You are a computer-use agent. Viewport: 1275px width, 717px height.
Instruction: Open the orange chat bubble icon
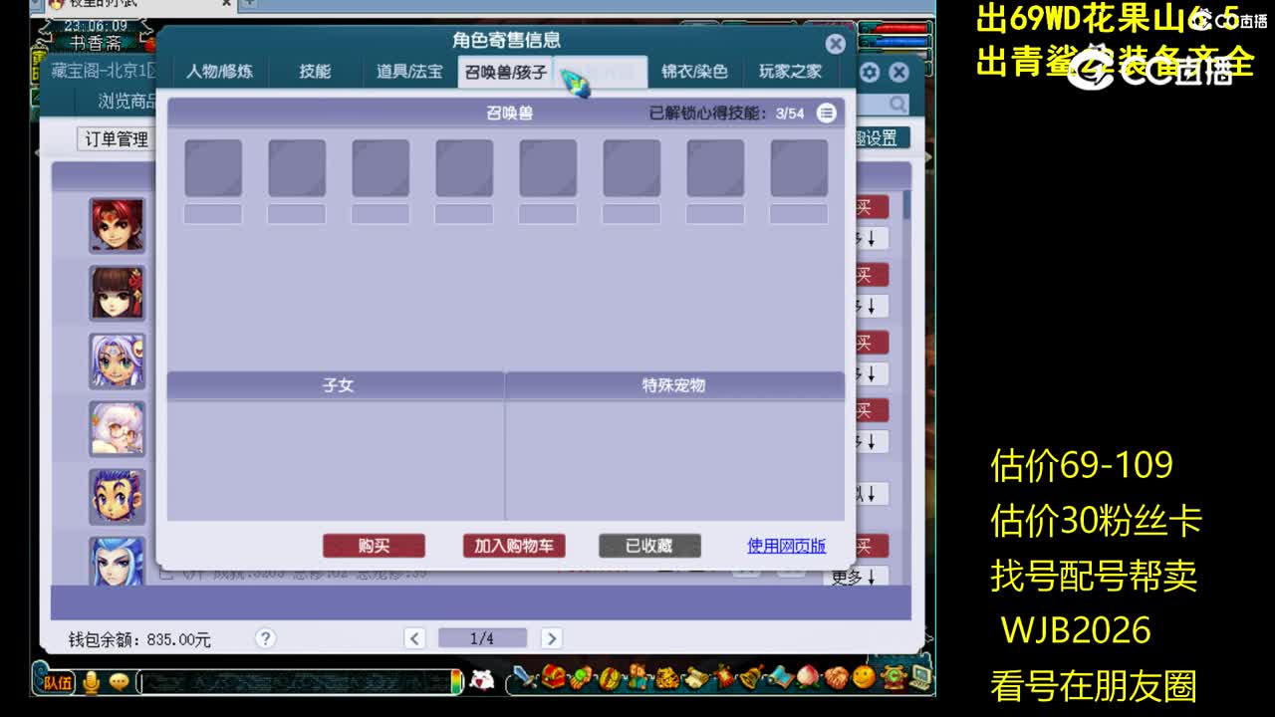119,682
